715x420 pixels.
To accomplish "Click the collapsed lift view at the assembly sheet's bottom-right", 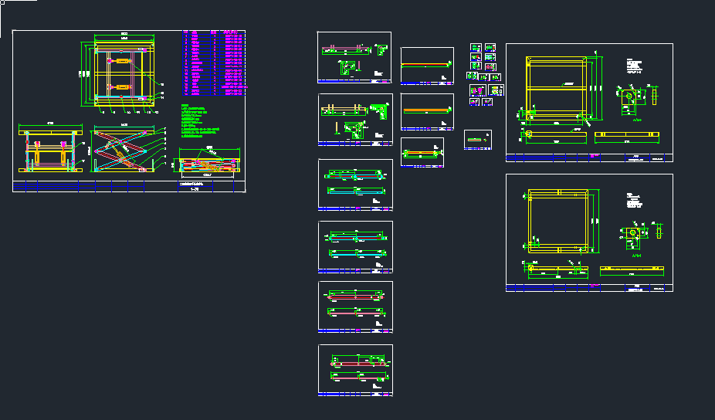I will click(x=208, y=163).
